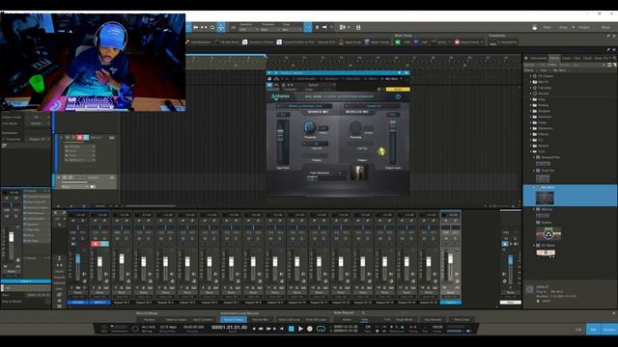Click the Note Erase button
Image resolution: width=618 pixels, height=347 pixels.
click(462, 319)
